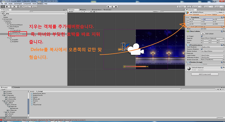Toggle scene lighting button
The width and height of the screenshot is (225, 122).
pos(88,12)
